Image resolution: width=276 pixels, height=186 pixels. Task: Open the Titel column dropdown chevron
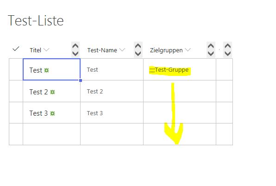[x=46, y=50]
